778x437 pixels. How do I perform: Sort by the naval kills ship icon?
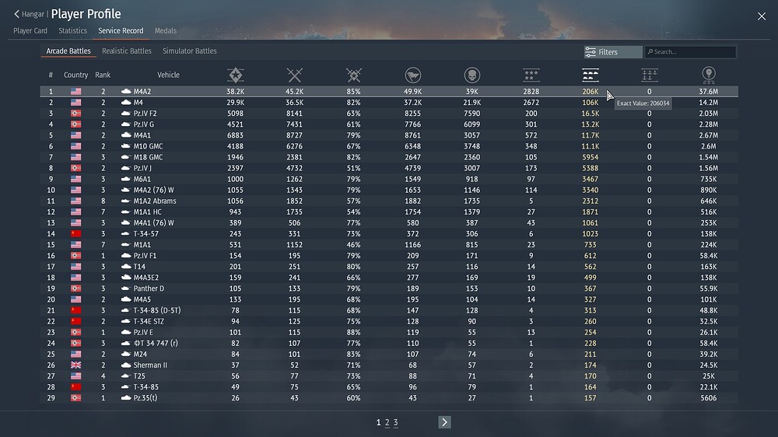pos(650,75)
